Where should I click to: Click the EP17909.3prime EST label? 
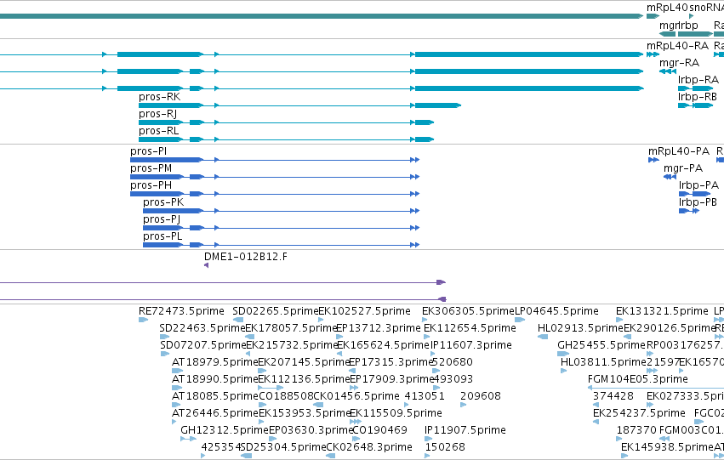(x=392, y=380)
